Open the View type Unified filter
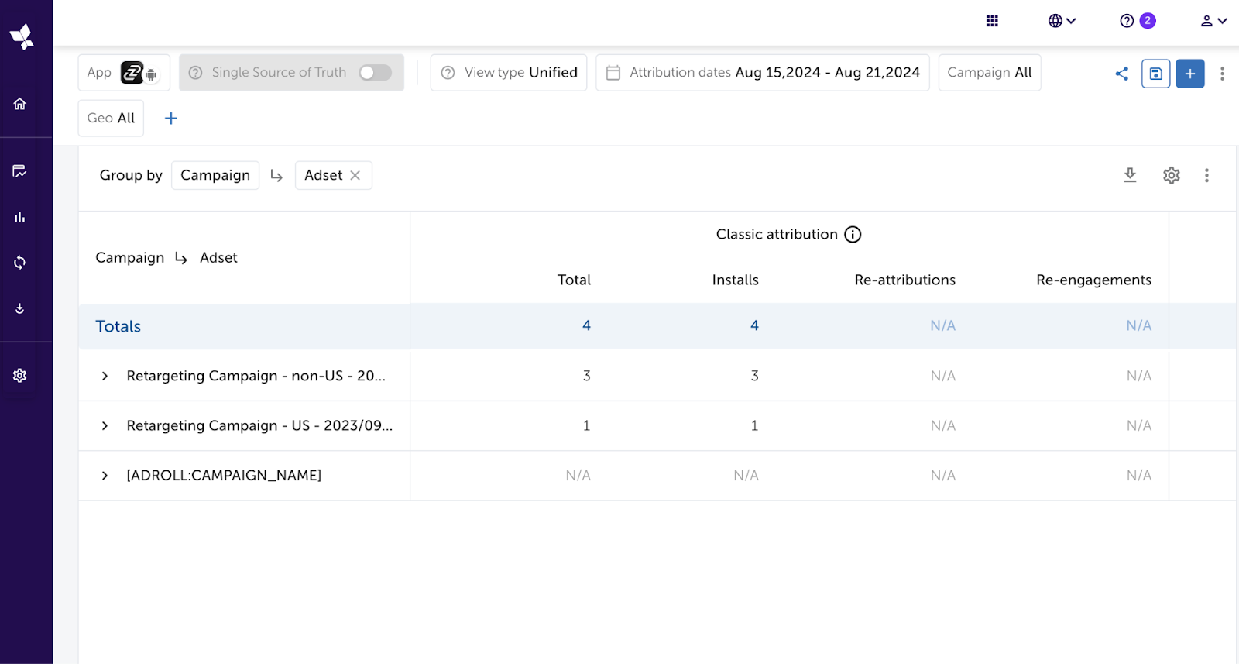This screenshot has height=664, width=1239. (x=509, y=73)
